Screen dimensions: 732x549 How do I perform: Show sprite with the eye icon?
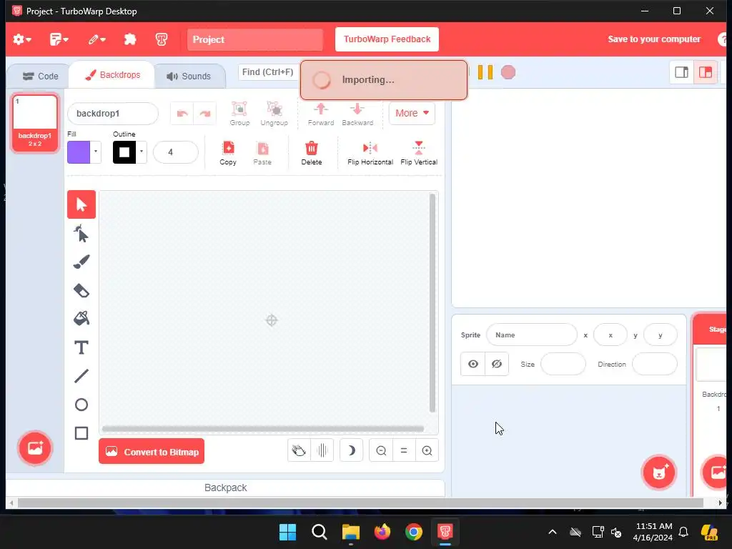coord(473,364)
